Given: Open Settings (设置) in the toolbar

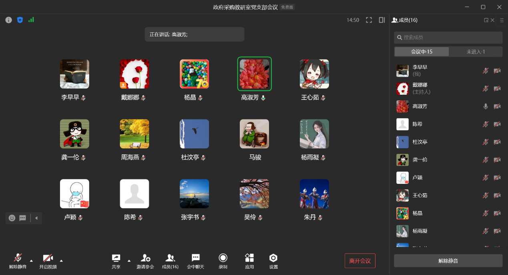Looking at the screenshot, I should point(273,261).
